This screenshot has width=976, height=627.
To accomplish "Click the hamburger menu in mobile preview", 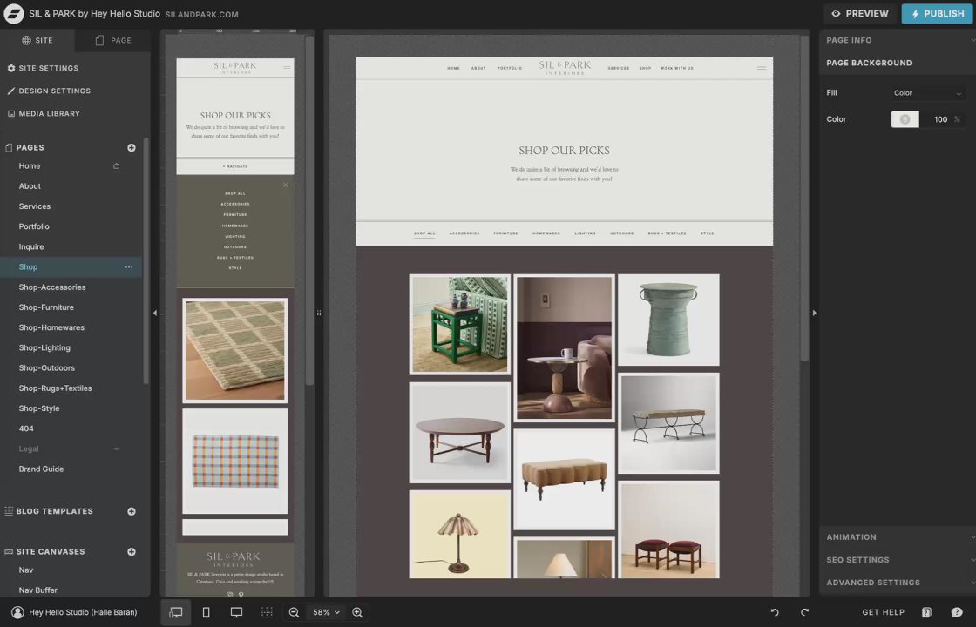I will tap(287, 67).
